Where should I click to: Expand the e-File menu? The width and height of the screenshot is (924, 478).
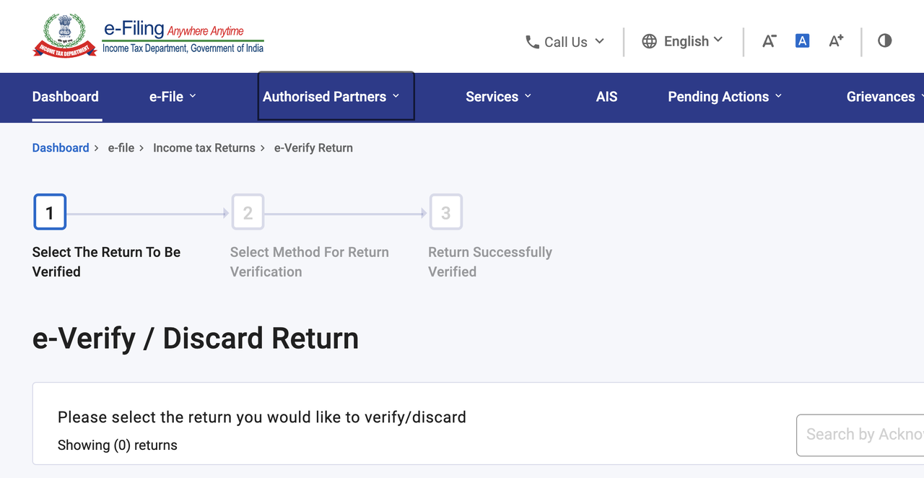pyautogui.click(x=173, y=97)
